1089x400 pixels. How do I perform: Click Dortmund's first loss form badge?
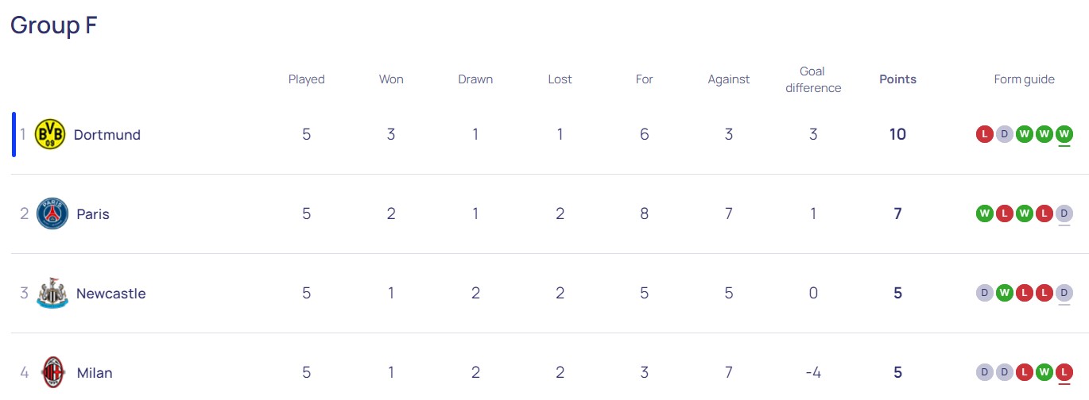point(984,134)
